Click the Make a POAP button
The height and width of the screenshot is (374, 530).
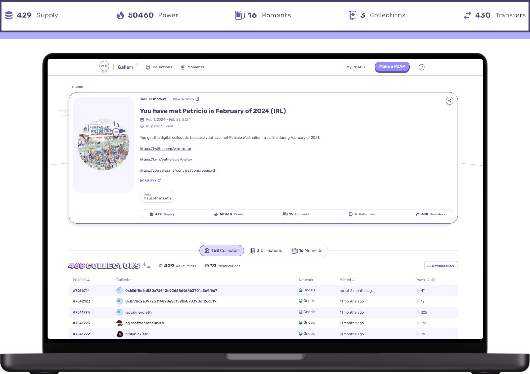pos(392,67)
